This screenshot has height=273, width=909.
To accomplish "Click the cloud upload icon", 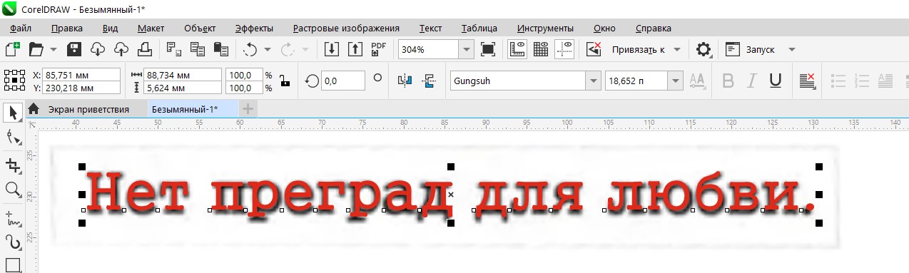I will tap(121, 49).
